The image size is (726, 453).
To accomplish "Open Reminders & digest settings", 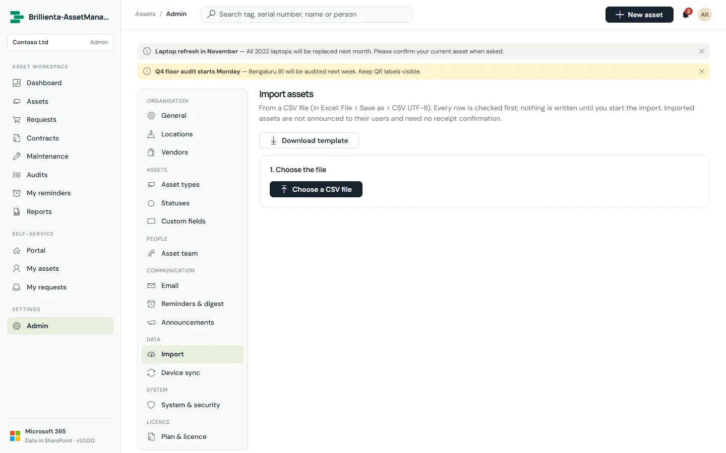I will 193,304.
